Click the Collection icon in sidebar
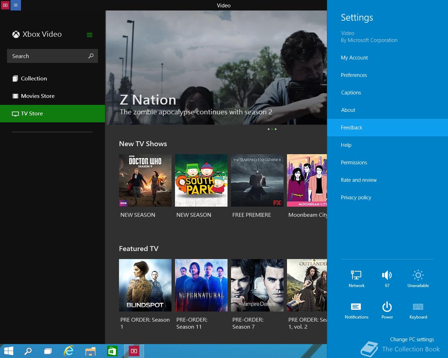 click(15, 79)
